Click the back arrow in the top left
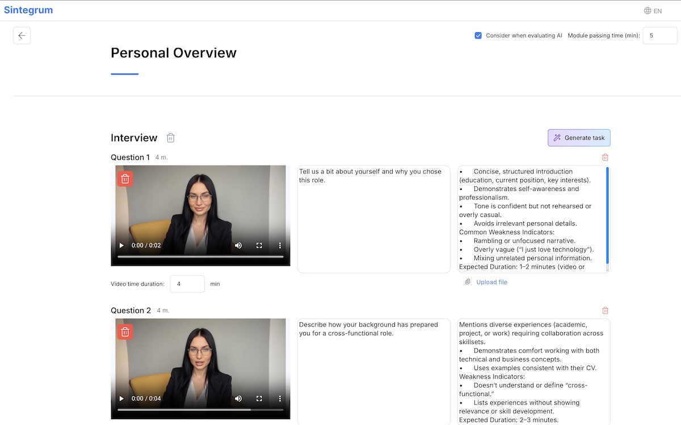The height and width of the screenshot is (425, 681). 22,35
